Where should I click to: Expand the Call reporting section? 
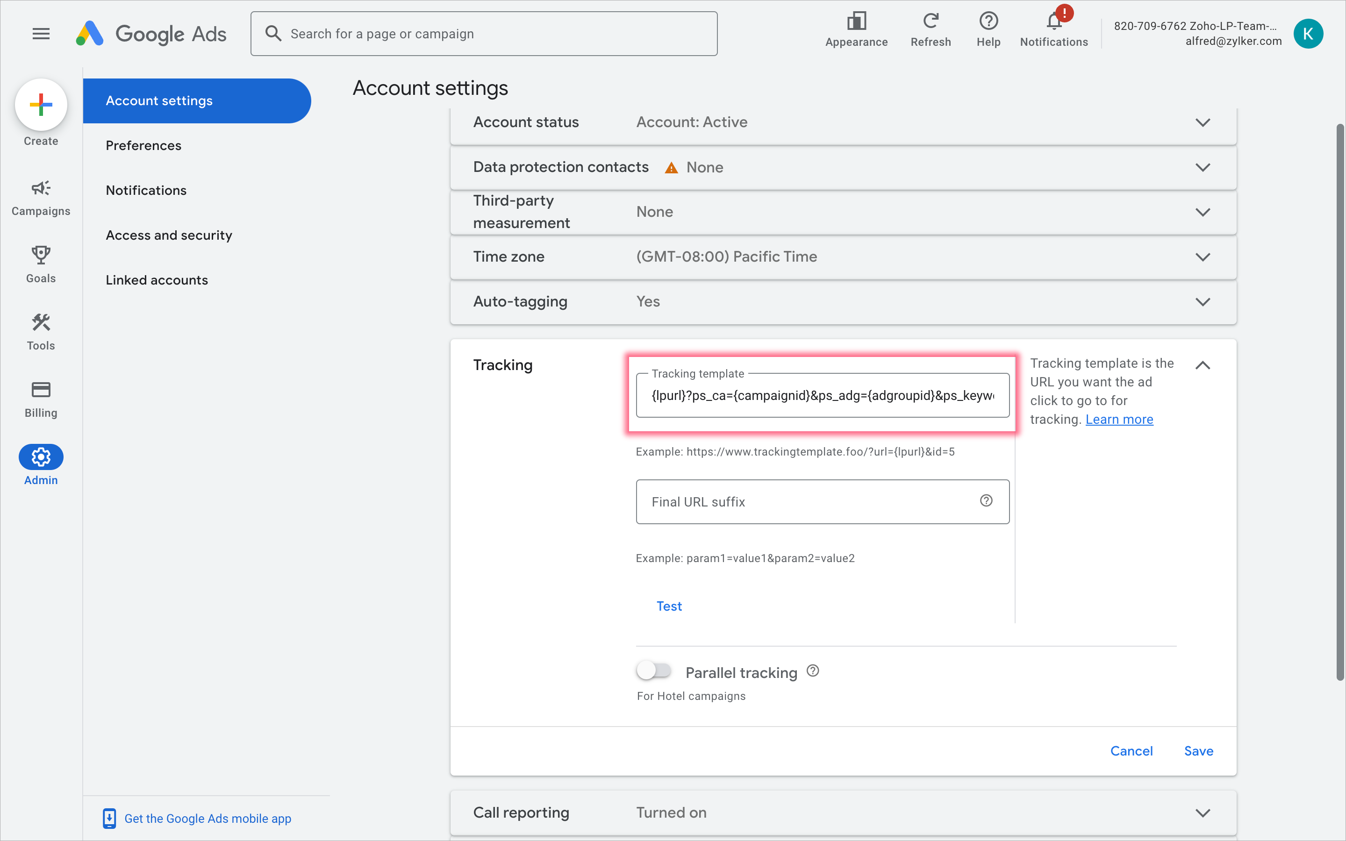pos(1203,812)
